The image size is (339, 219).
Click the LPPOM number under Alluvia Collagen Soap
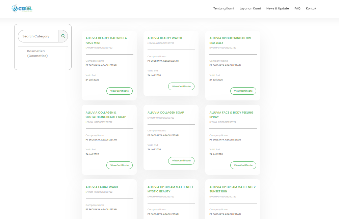click(x=161, y=118)
